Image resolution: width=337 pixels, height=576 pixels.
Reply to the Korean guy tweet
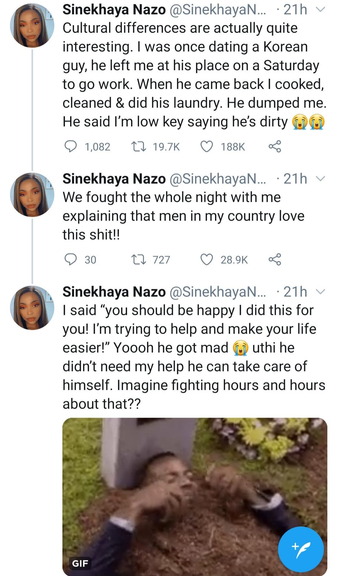[x=71, y=146]
